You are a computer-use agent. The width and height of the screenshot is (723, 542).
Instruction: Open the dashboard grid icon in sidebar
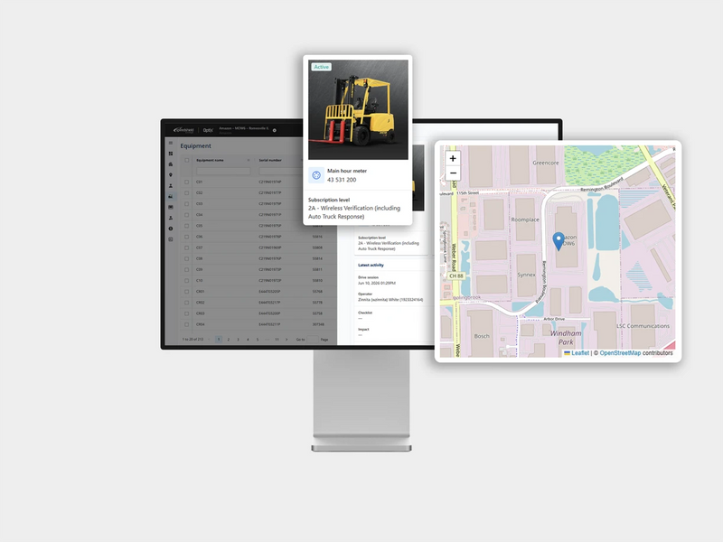[171, 154]
